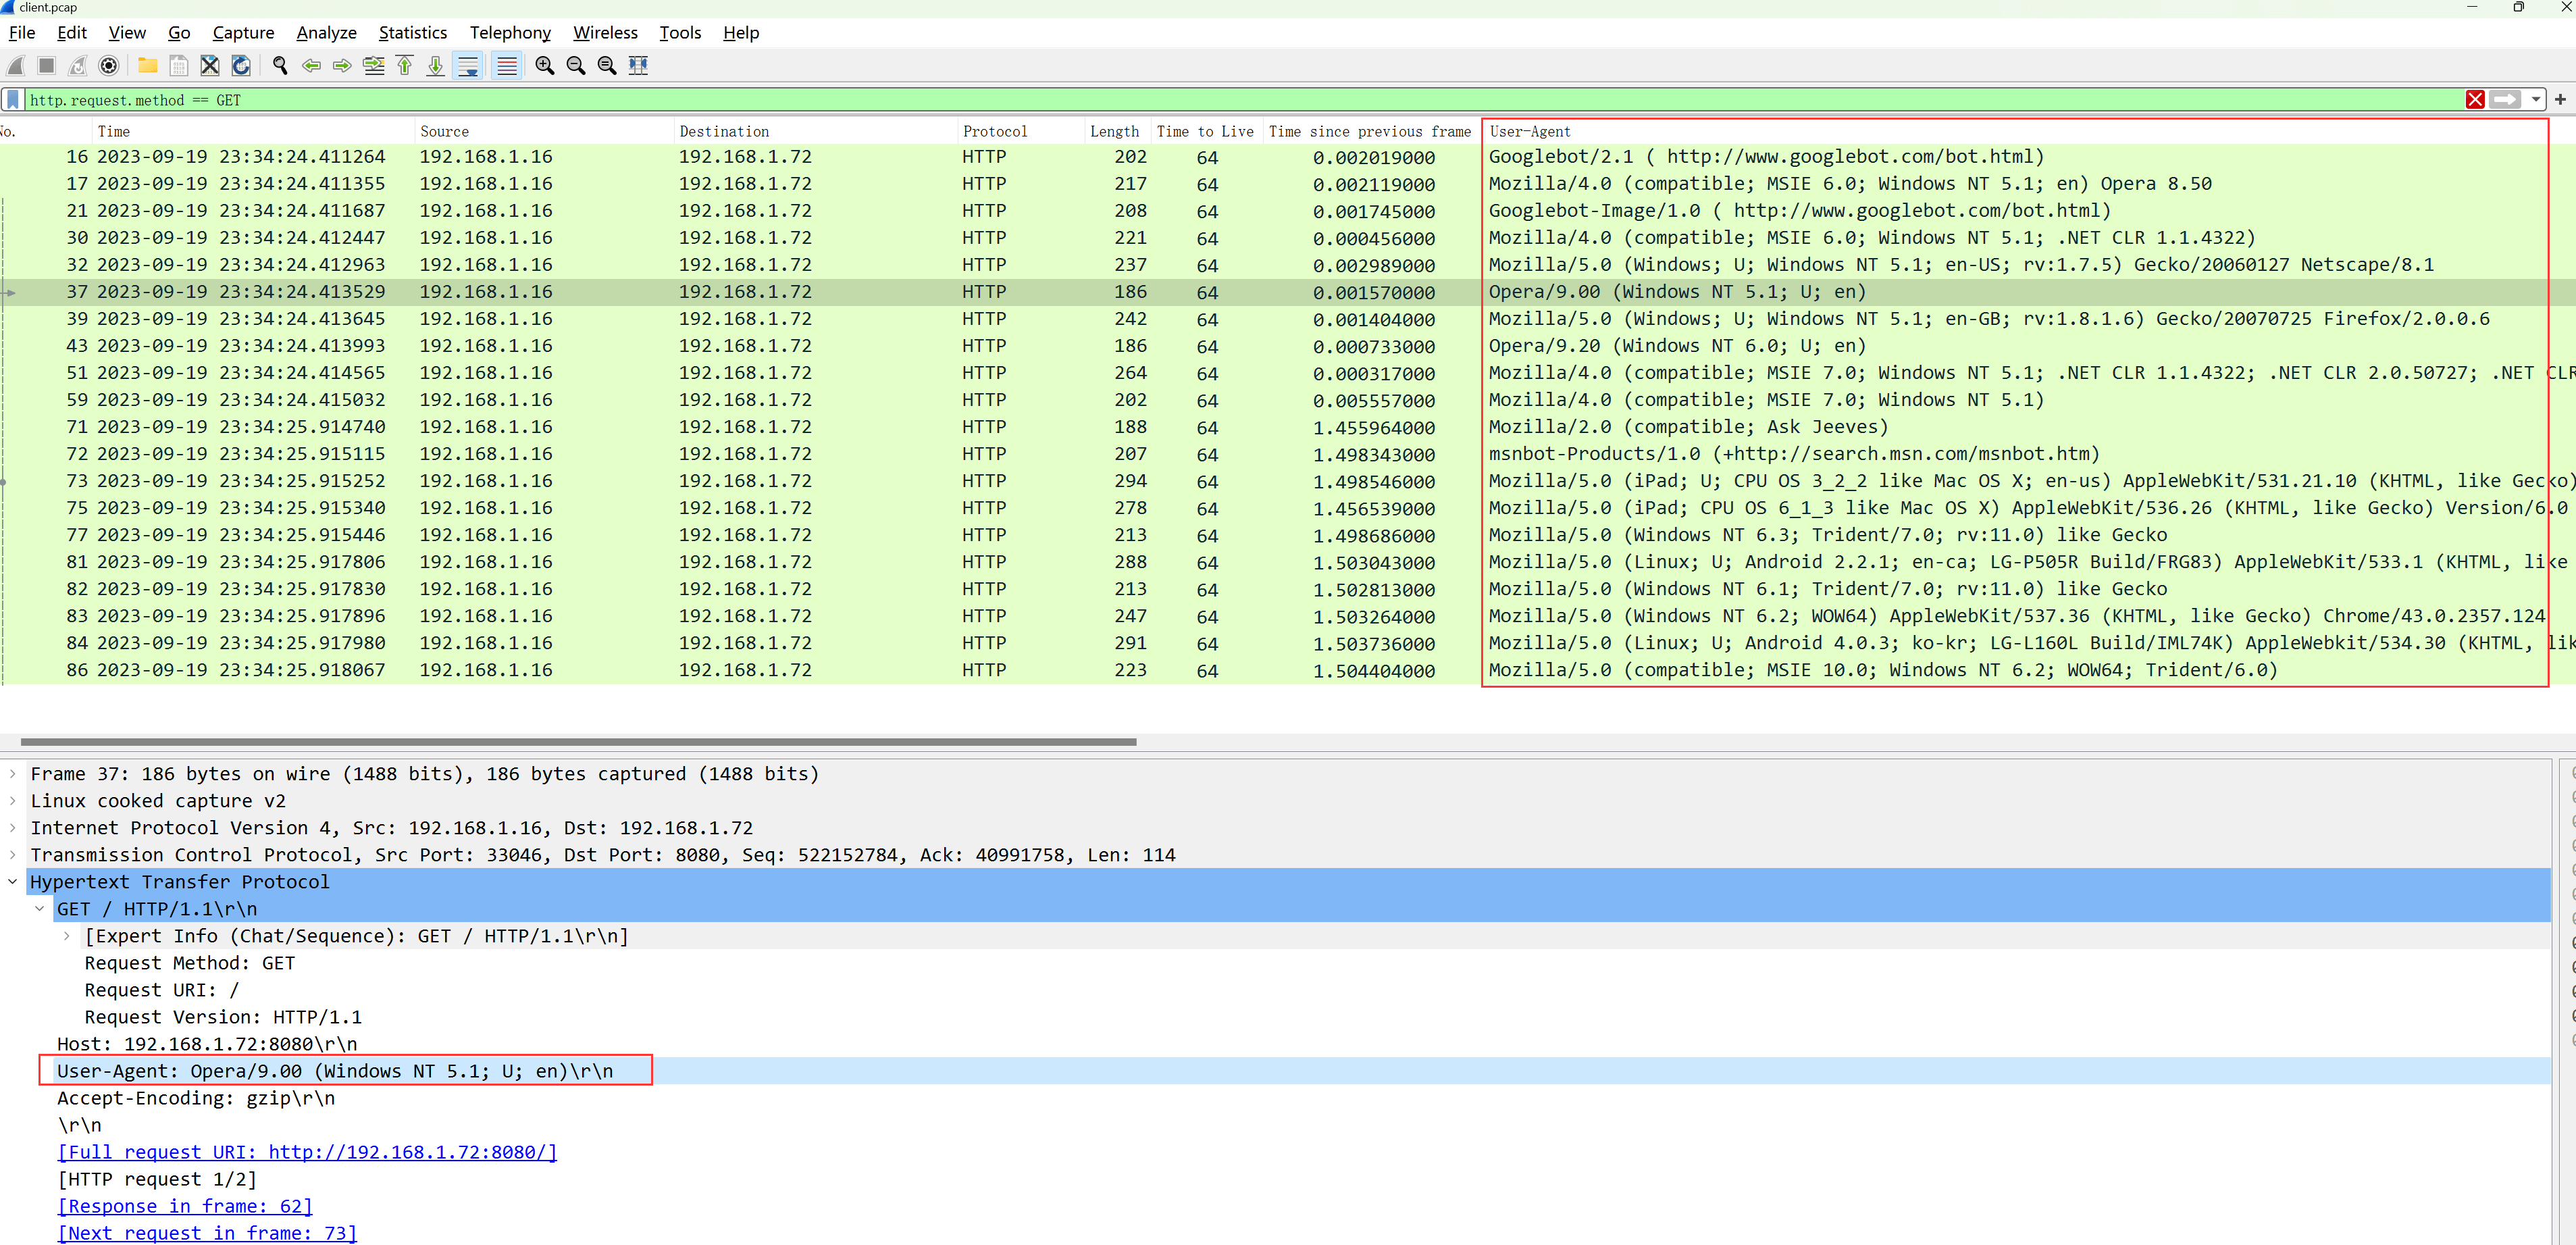Zoom in main window text icon
2576x1245 pixels.
[x=545, y=66]
